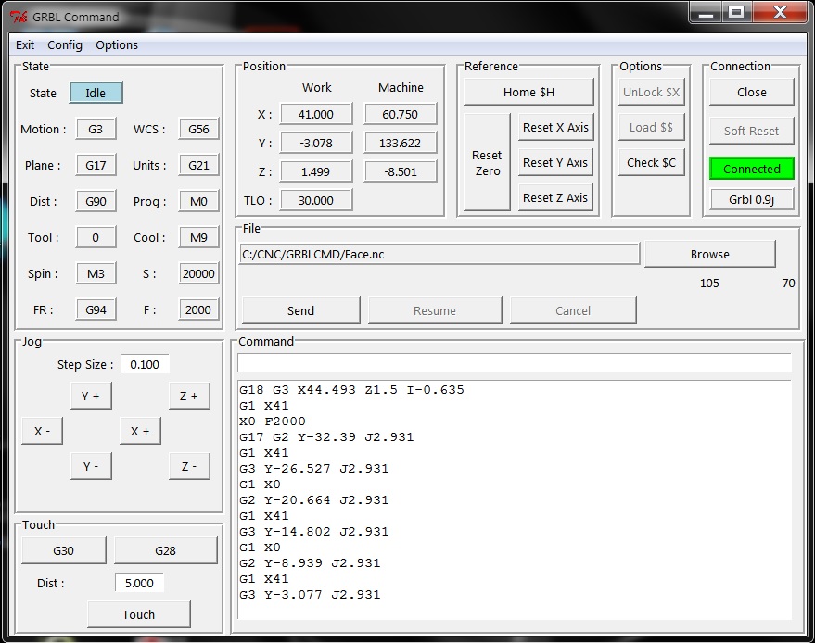Click Reset Y Axis button
The height and width of the screenshot is (643, 815).
pos(555,162)
